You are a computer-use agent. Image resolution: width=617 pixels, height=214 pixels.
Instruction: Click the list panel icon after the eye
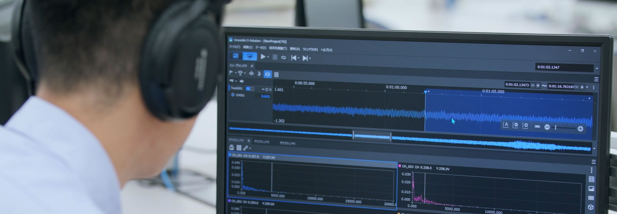coord(276,74)
